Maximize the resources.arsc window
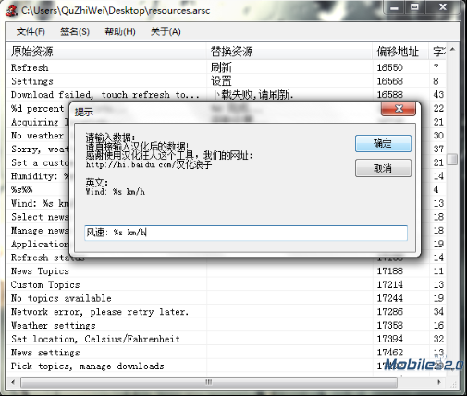The height and width of the screenshot is (396, 467). 415,7
